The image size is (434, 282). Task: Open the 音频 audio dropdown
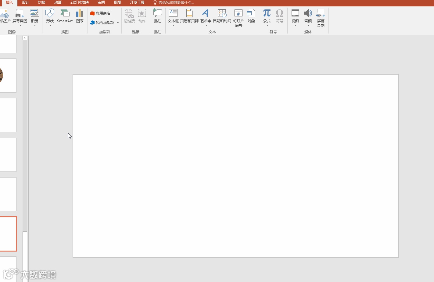(x=308, y=18)
